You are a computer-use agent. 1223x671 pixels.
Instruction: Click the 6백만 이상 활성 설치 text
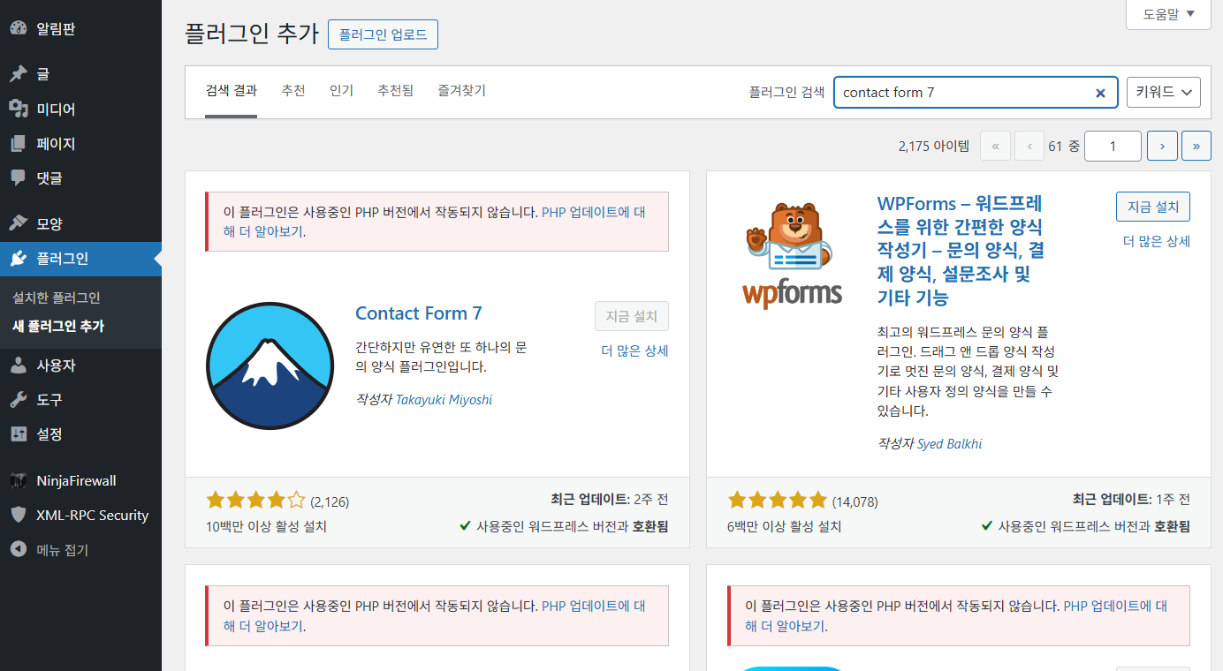785,527
